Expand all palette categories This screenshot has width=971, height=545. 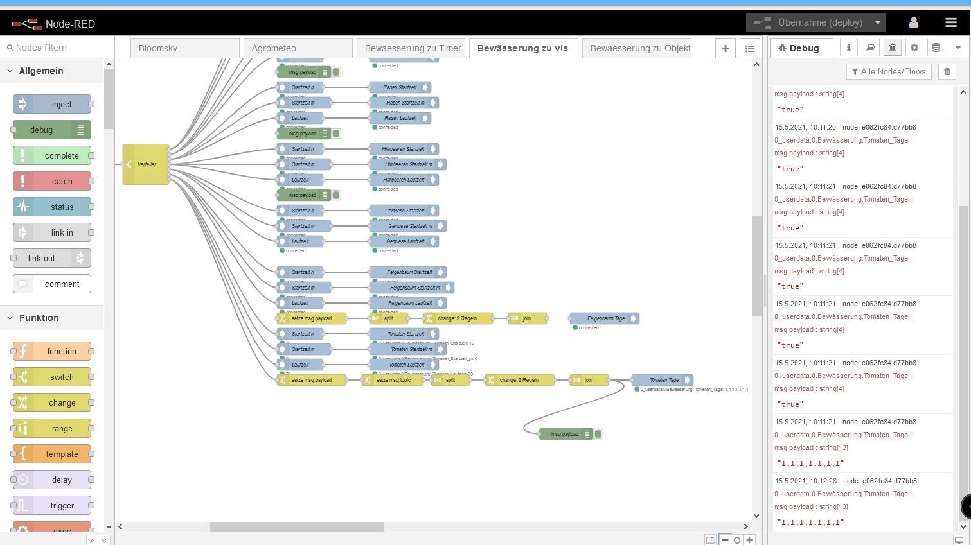pyautogui.click(x=104, y=541)
